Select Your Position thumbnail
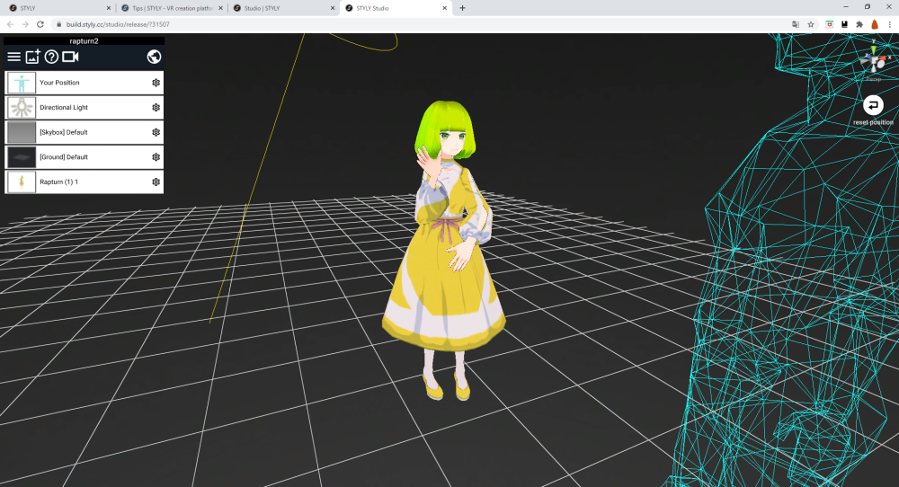The height and width of the screenshot is (487, 899). click(22, 83)
